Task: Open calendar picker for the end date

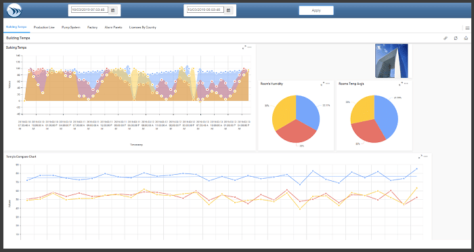Action: (229, 10)
